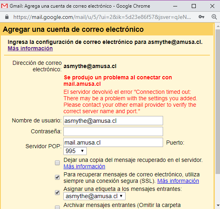
Task: Toggle the Archivar mensajes entrantes checkbox
Action: (x=57, y=207)
